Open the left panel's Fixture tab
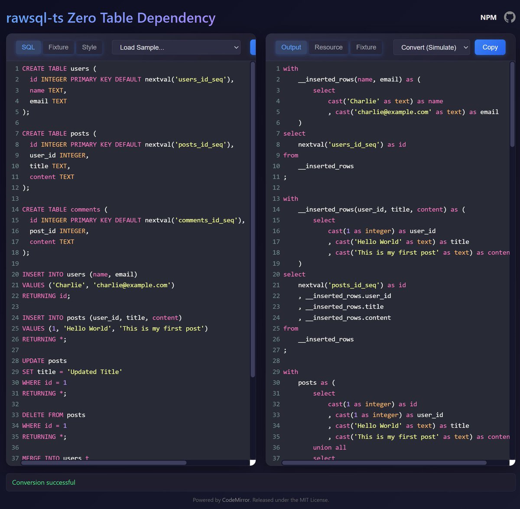 pyautogui.click(x=58, y=47)
